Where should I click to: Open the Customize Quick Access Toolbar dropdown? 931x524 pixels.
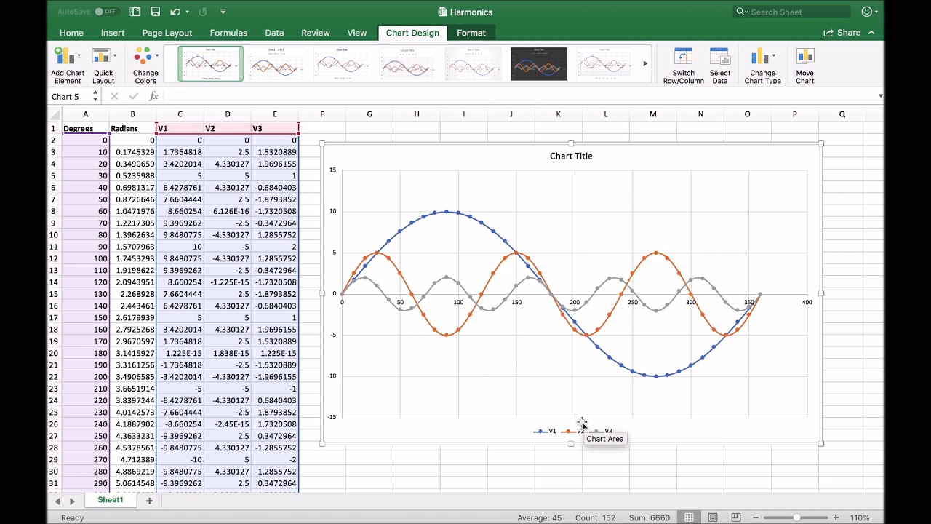click(223, 12)
